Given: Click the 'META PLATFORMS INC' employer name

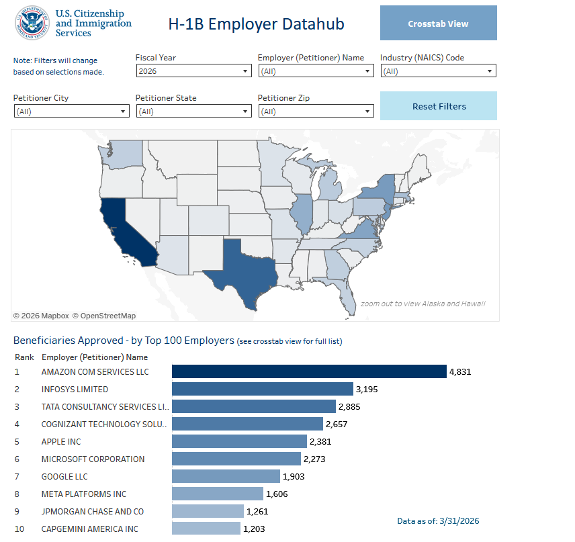Looking at the screenshot, I should point(83,494).
